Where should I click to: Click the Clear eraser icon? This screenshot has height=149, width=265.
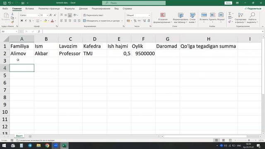coord(230,22)
